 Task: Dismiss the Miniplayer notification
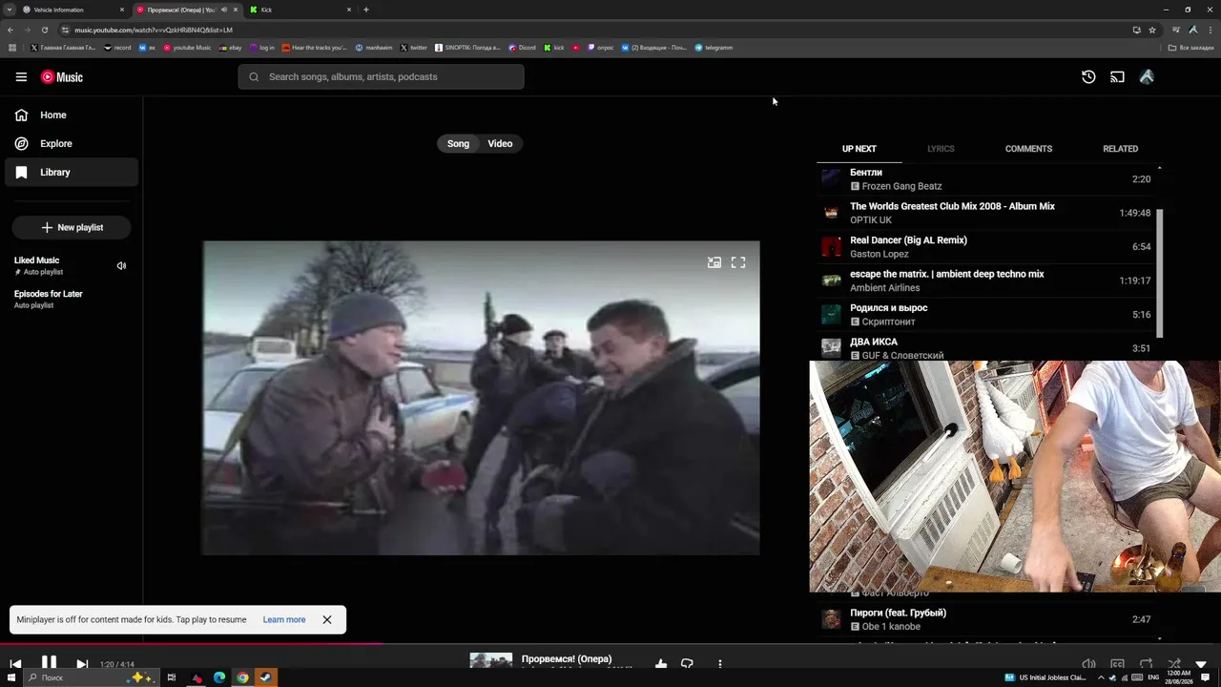(327, 620)
